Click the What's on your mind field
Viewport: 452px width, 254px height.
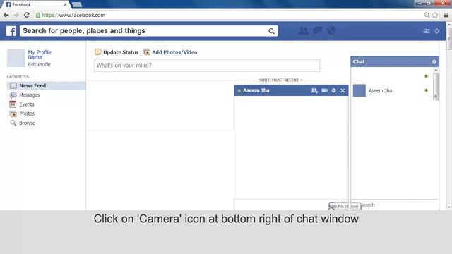click(207, 66)
